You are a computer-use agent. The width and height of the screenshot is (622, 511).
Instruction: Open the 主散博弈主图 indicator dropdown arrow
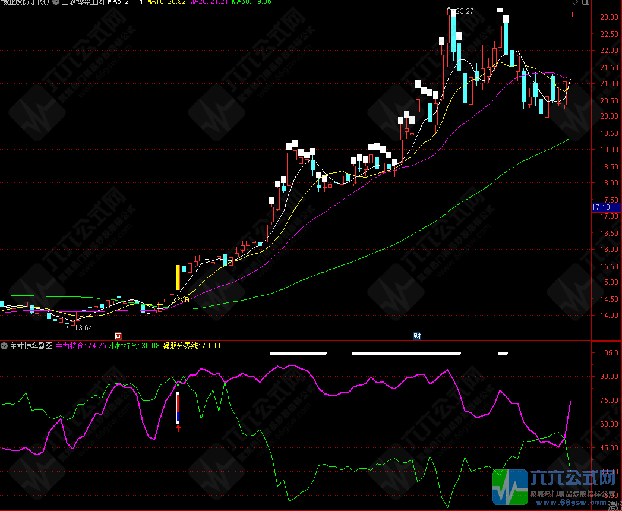tap(56, 2)
